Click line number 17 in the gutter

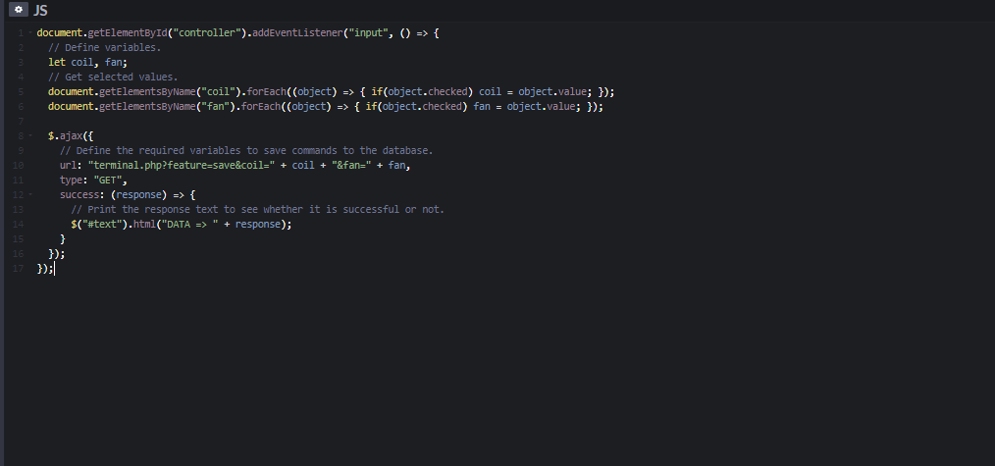coord(19,269)
